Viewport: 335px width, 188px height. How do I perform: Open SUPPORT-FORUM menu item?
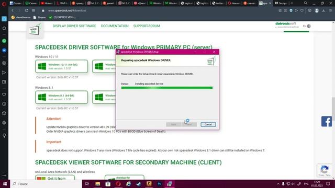[147, 26]
